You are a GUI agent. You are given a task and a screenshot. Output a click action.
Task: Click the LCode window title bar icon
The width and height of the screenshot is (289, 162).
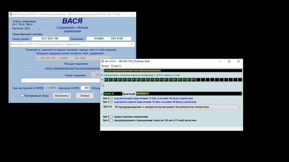coord(103,61)
